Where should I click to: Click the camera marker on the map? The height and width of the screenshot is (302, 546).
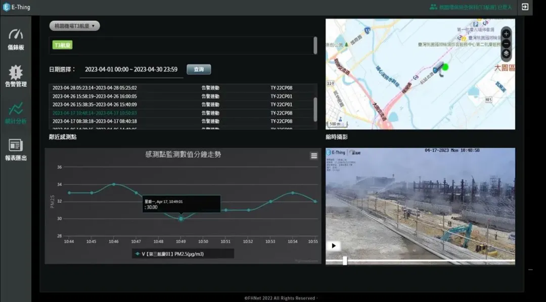pos(438,69)
